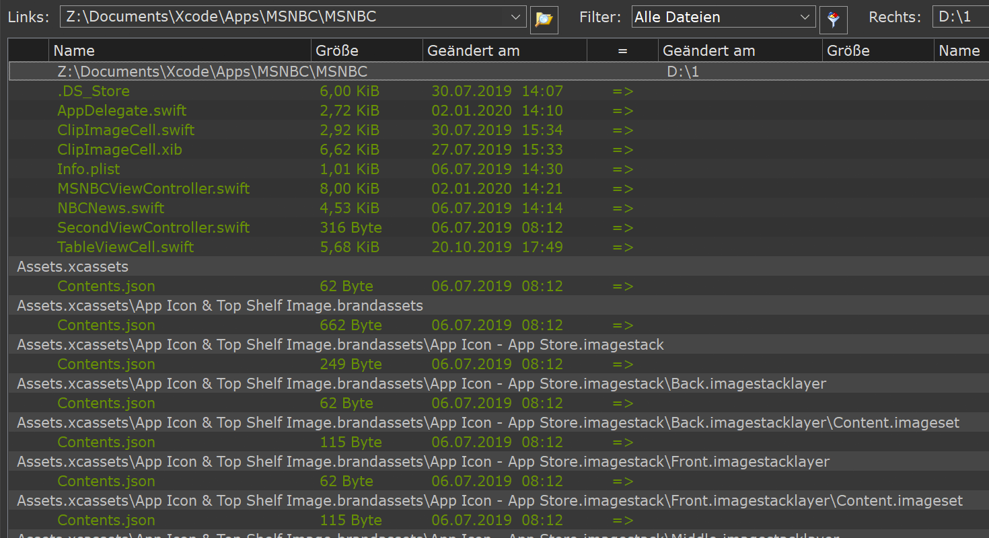The width and height of the screenshot is (989, 538).
Task: Select AppDelegate.swift in the list
Action: coord(122,110)
